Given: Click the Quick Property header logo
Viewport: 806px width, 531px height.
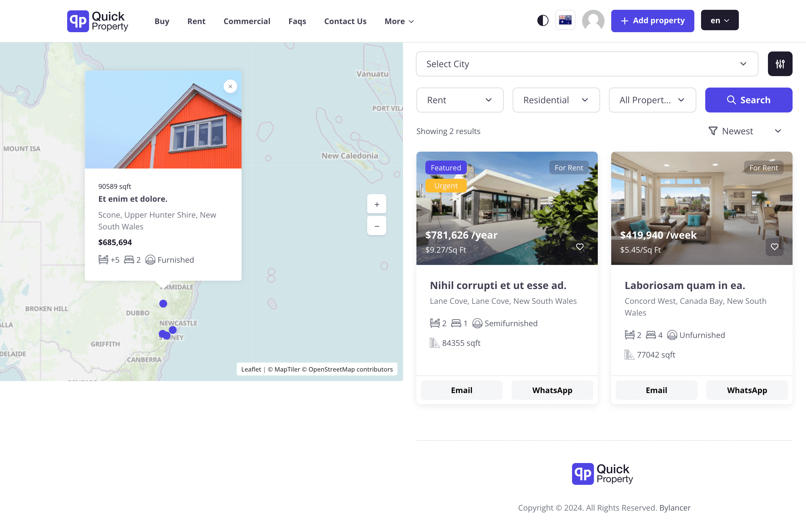Looking at the screenshot, I should [x=98, y=21].
